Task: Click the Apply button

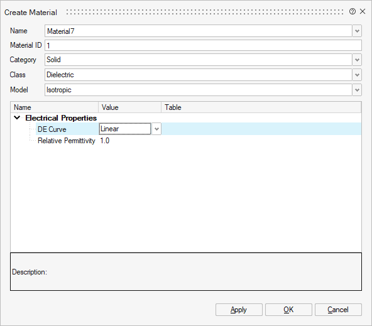Action: click(x=239, y=310)
